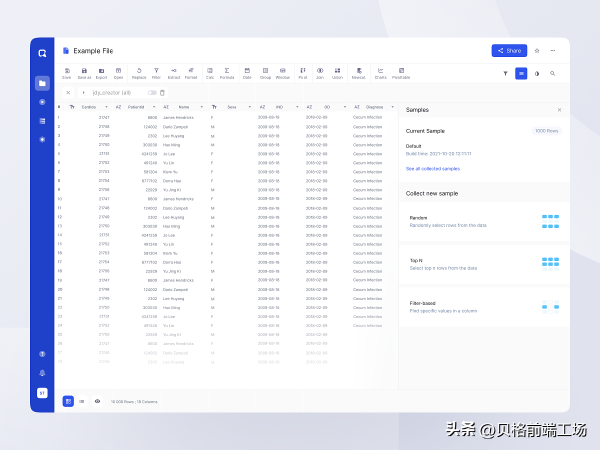Click the Cardida column type icon
Image resolution: width=600 pixels, height=450 pixels.
[x=72, y=107]
